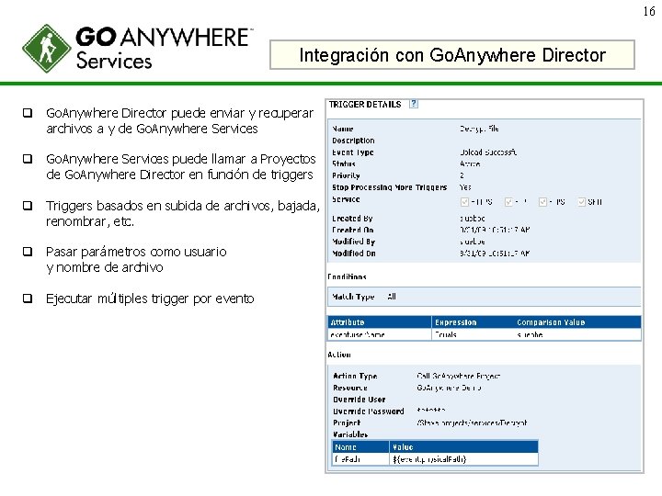Select the Upload Successful event type value
662x496 pixels.
pos(488,152)
